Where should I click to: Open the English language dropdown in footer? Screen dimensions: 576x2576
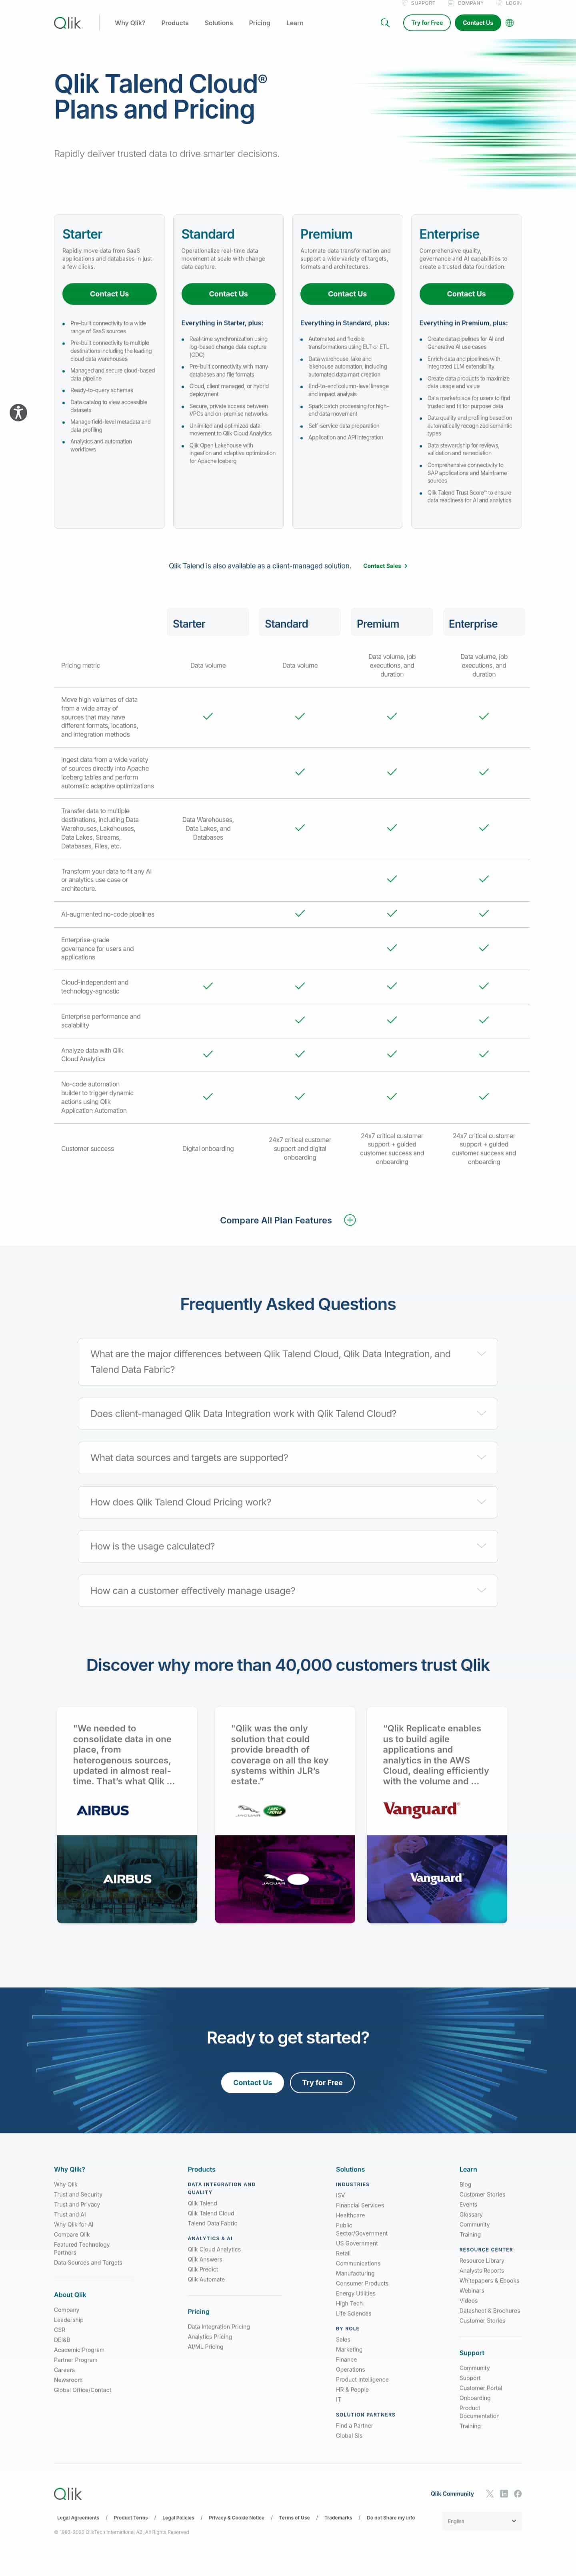pyautogui.click(x=482, y=2521)
